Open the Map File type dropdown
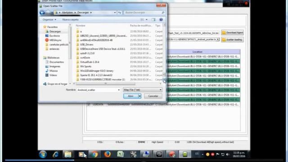 tap(143, 90)
